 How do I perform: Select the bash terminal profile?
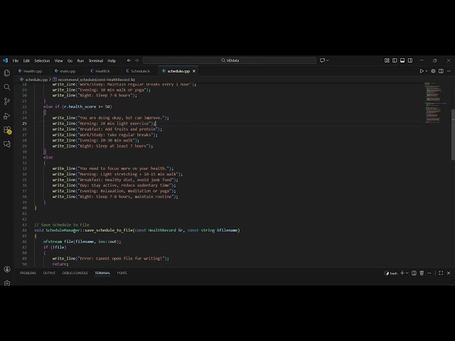coord(391,273)
